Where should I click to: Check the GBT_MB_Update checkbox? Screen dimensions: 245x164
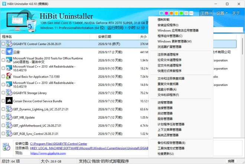tap(3, 117)
